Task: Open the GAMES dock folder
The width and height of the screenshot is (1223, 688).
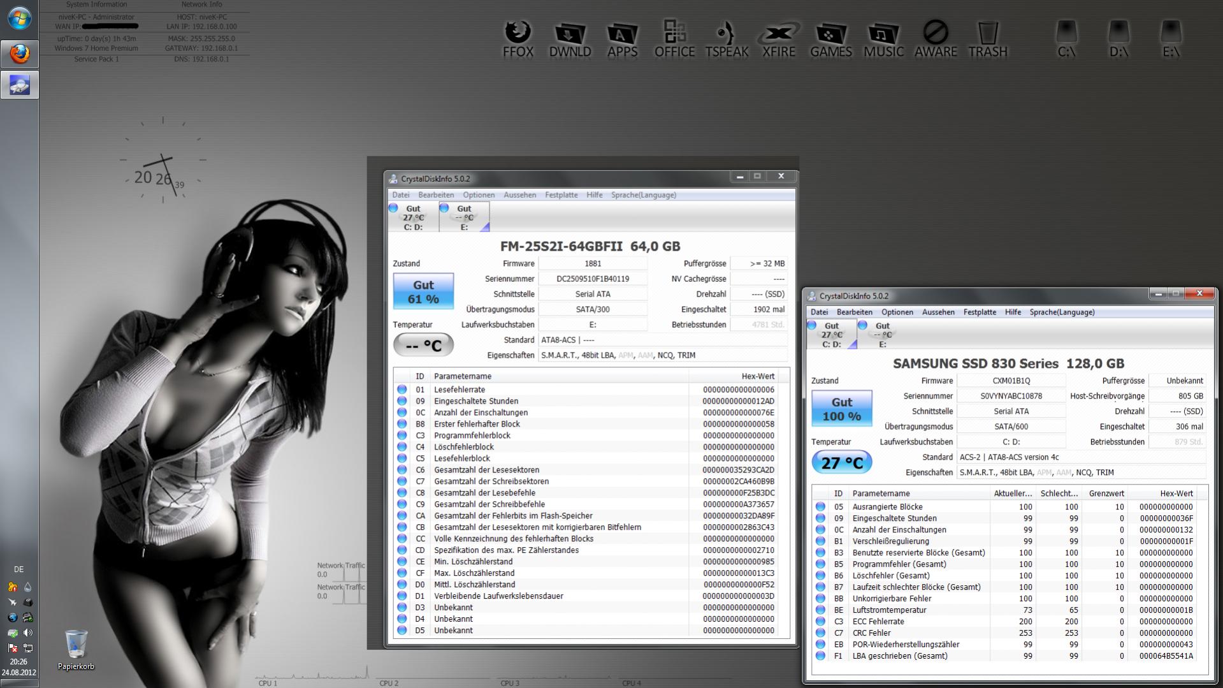Action: point(831,39)
